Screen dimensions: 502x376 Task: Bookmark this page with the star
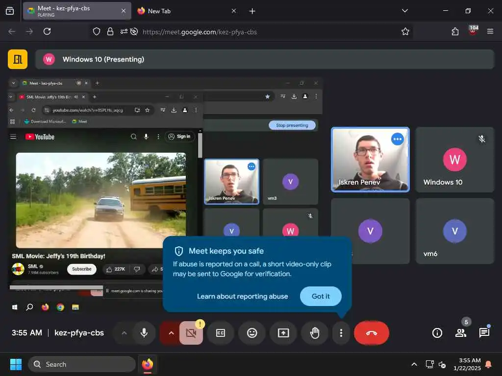405,31
